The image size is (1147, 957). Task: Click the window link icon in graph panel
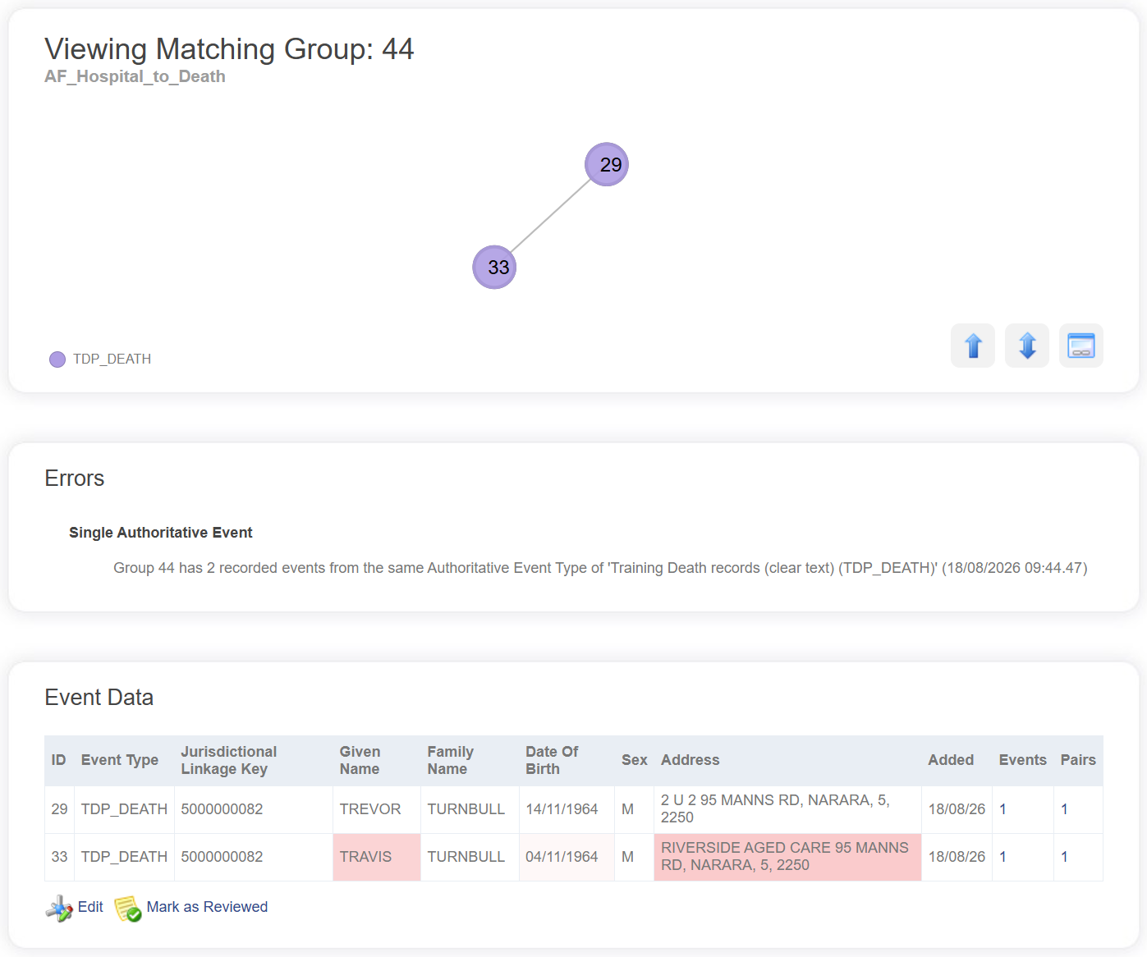[x=1081, y=346]
